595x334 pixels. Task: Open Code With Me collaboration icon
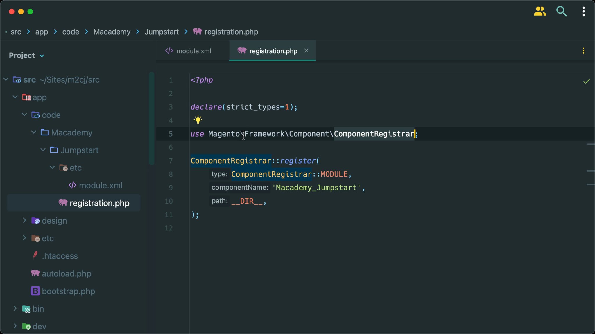(540, 11)
